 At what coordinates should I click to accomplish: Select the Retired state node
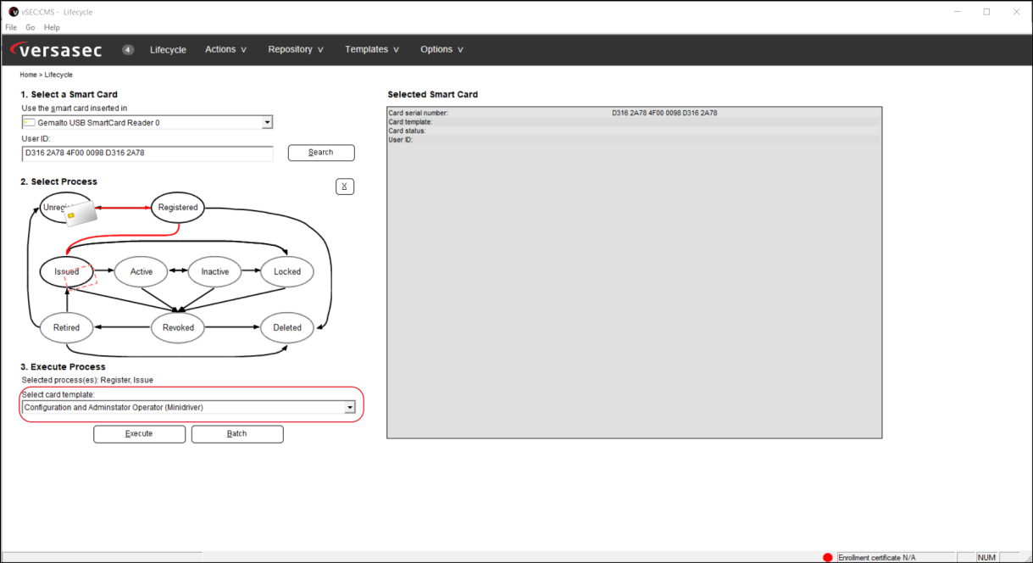pos(66,328)
